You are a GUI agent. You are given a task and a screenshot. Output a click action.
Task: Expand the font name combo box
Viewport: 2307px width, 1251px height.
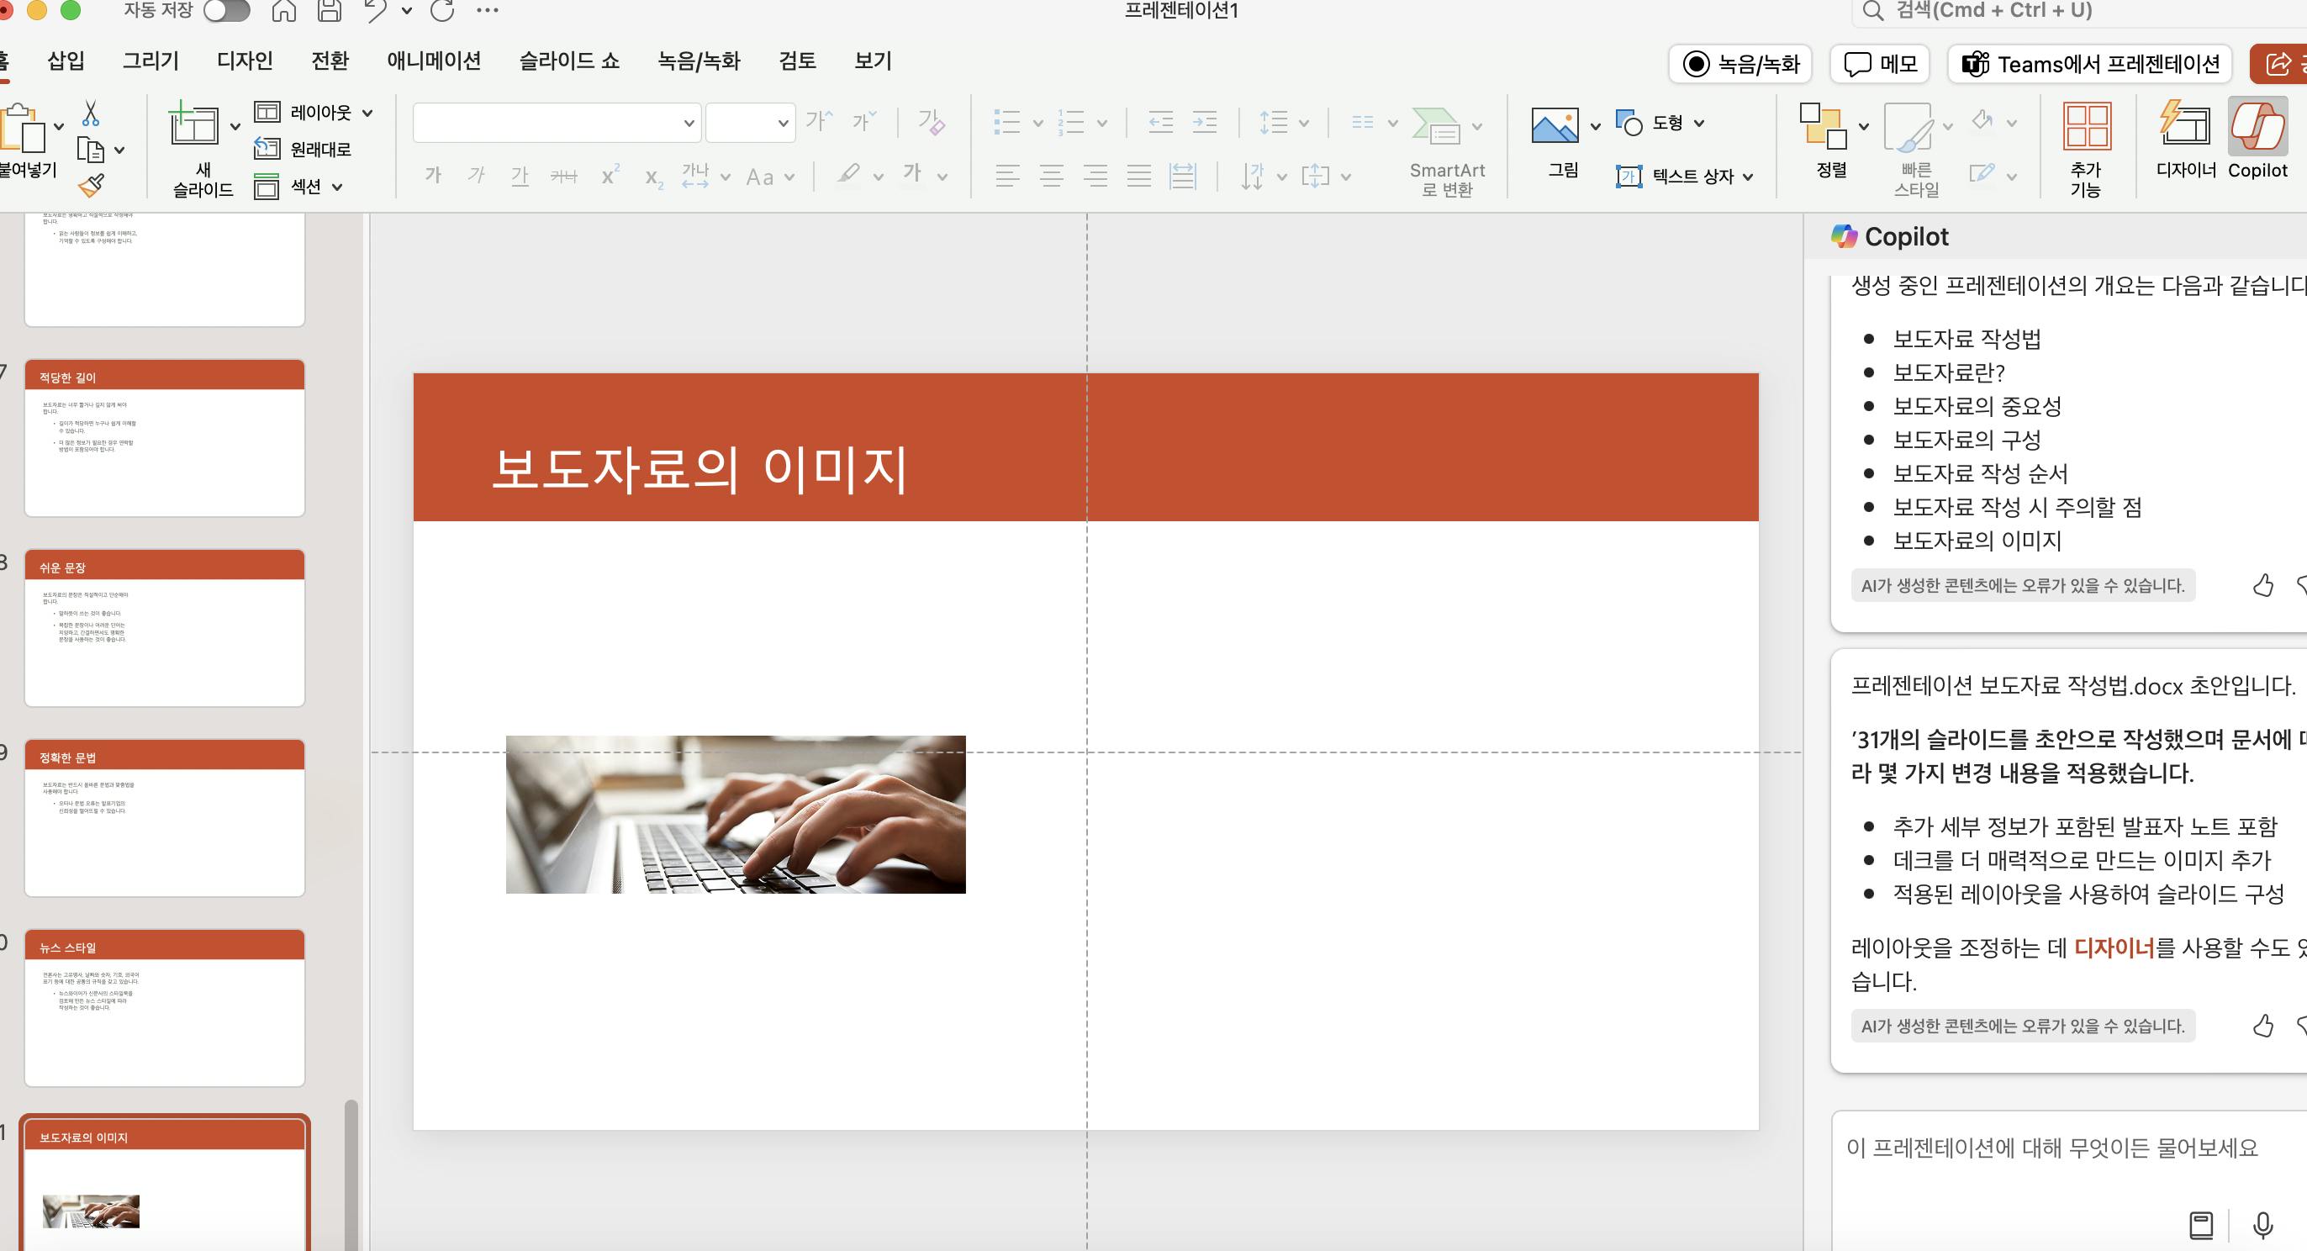tap(688, 124)
